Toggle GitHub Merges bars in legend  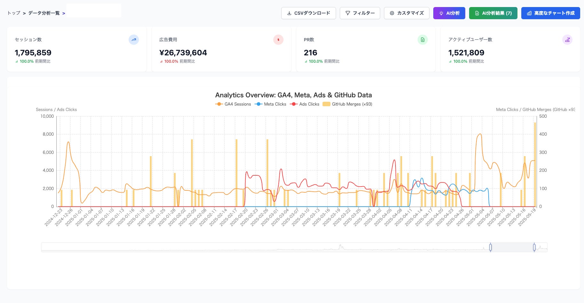(348, 104)
